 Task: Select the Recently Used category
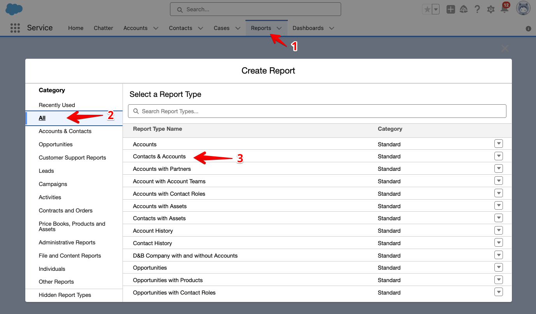click(x=57, y=105)
